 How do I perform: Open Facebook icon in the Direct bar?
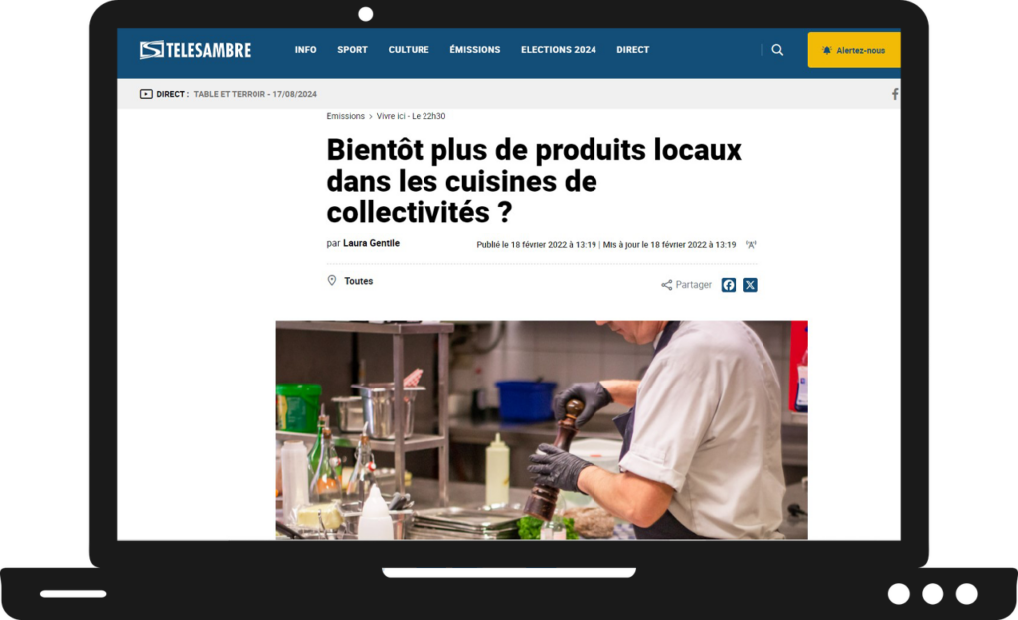coord(895,94)
